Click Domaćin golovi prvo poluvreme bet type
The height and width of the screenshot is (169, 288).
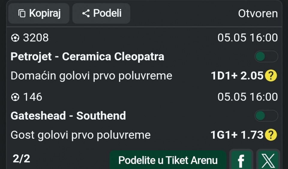[91, 76]
